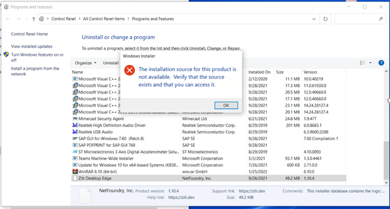This screenshot has height=209, width=390.
Task: Click Realtek High Definition Audio Driver icon
Action: coord(75,125)
